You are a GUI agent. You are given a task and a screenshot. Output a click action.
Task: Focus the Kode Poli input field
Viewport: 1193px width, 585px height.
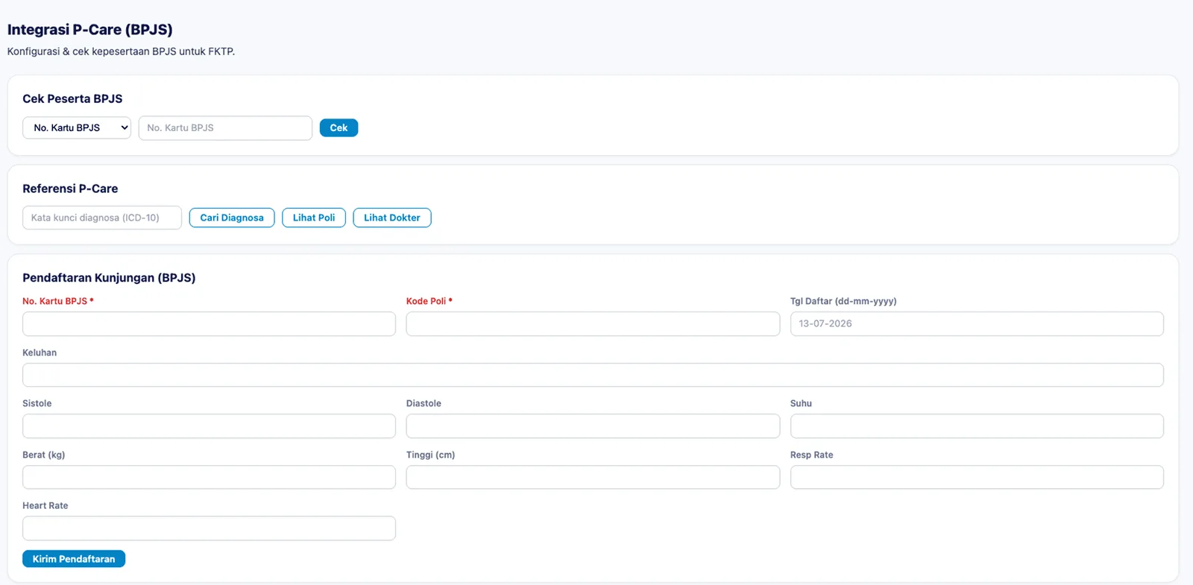tap(593, 324)
